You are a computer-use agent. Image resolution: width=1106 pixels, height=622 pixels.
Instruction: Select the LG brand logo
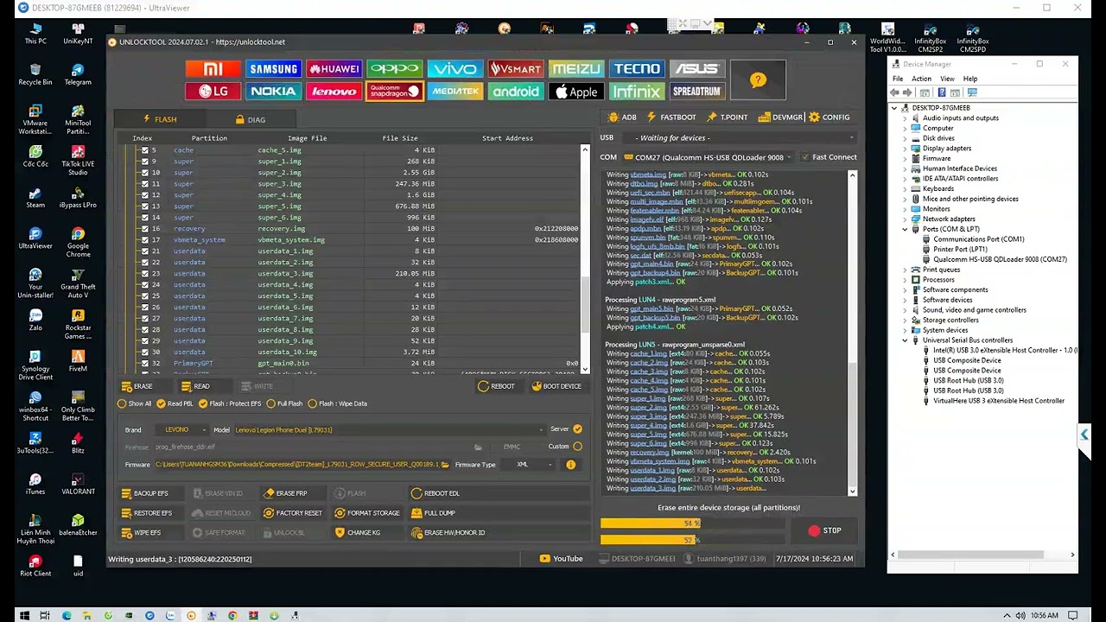[213, 91]
